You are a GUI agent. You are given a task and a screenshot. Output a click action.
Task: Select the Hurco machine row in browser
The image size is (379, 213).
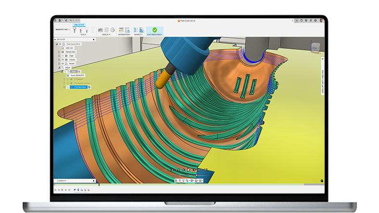coord(75,75)
